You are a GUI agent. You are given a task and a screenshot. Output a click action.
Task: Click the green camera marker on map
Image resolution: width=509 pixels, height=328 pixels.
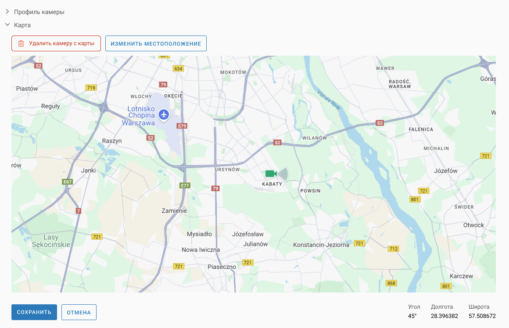click(x=270, y=174)
